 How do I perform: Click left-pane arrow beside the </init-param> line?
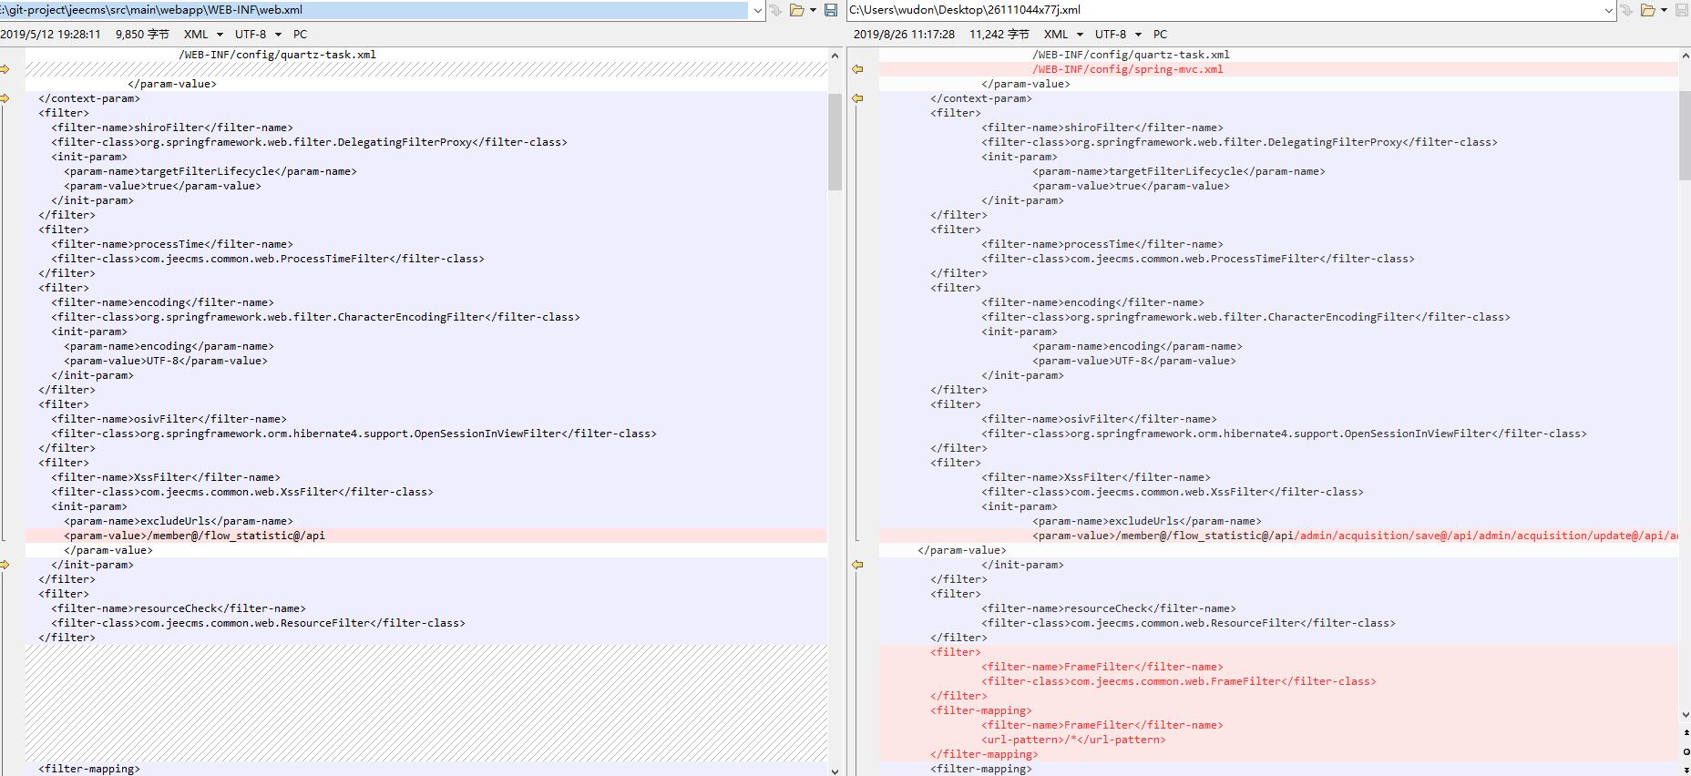pos(5,565)
